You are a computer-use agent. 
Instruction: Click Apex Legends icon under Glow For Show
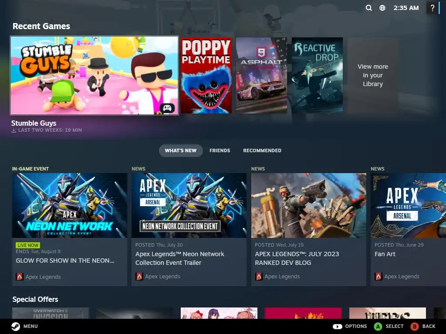tap(20, 277)
